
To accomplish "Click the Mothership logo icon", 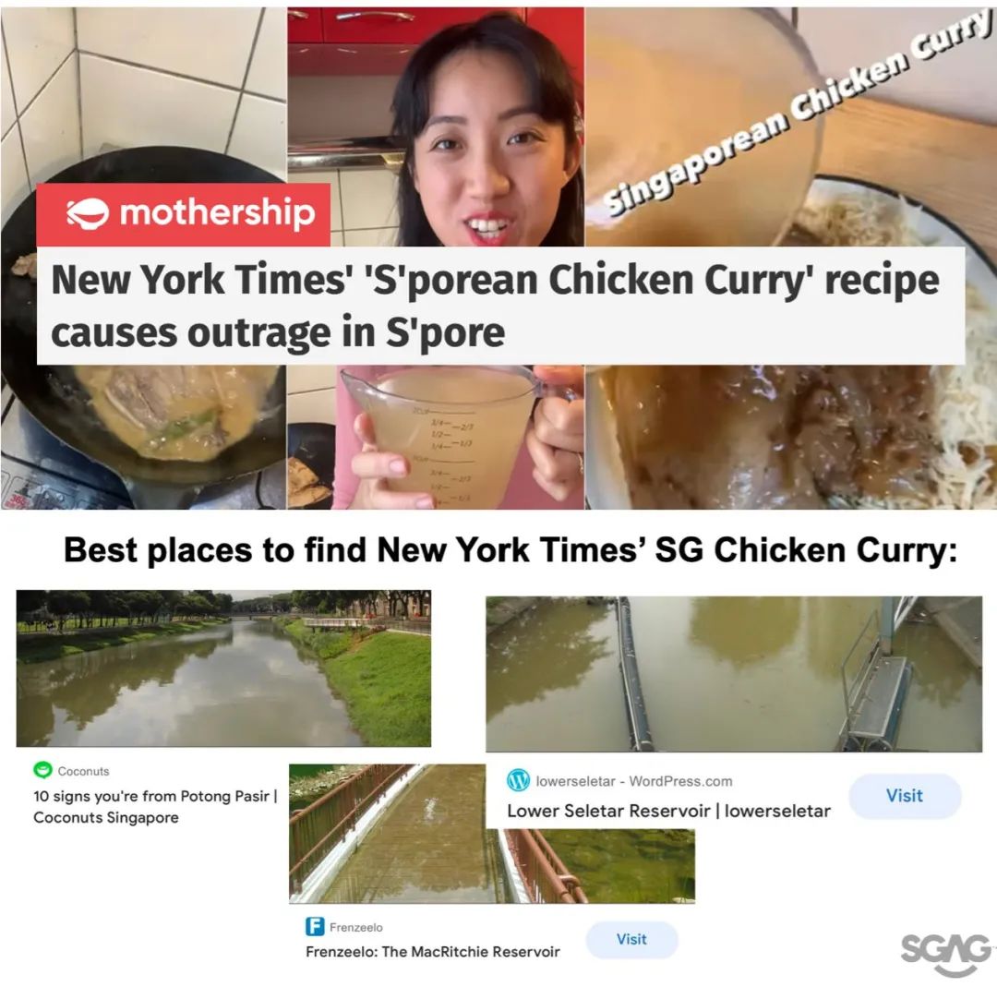I will [88, 212].
